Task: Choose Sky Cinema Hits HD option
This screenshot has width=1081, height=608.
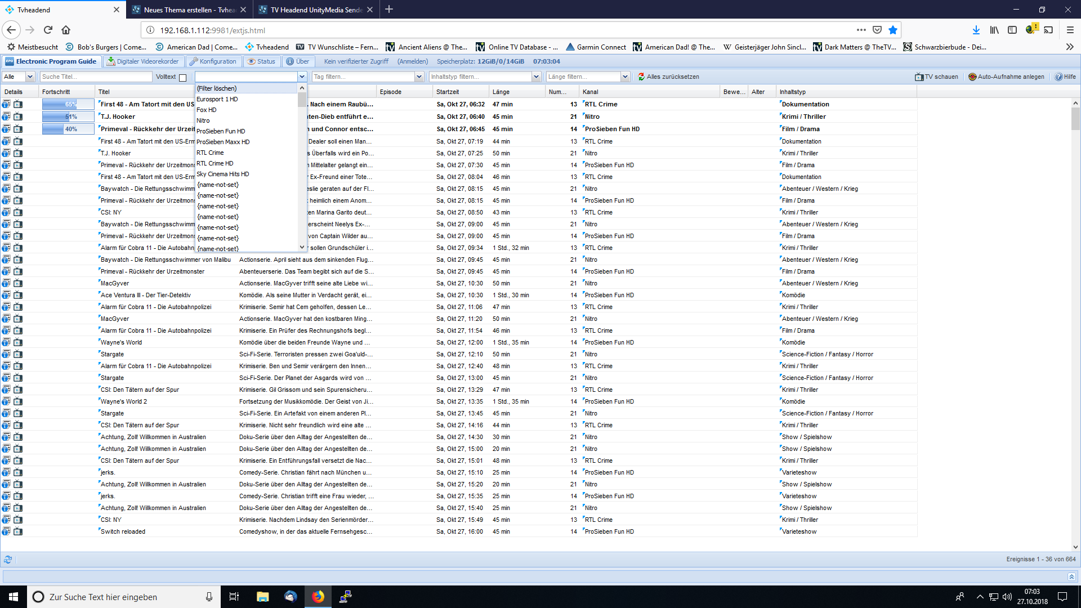Action: 246,174
